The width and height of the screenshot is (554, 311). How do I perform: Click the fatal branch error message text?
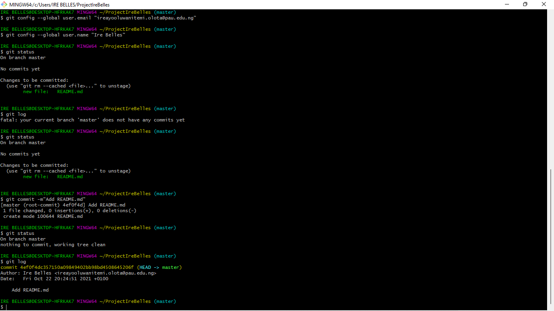click(x=92, y=120)
